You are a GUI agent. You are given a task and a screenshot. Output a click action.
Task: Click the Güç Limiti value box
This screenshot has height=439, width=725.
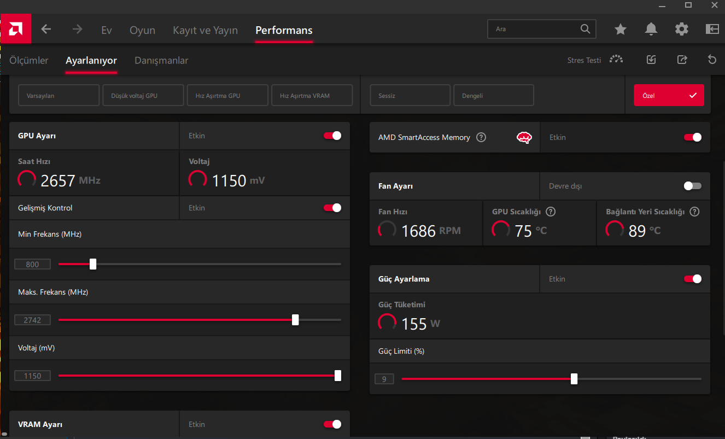click(x=384, y=379)
